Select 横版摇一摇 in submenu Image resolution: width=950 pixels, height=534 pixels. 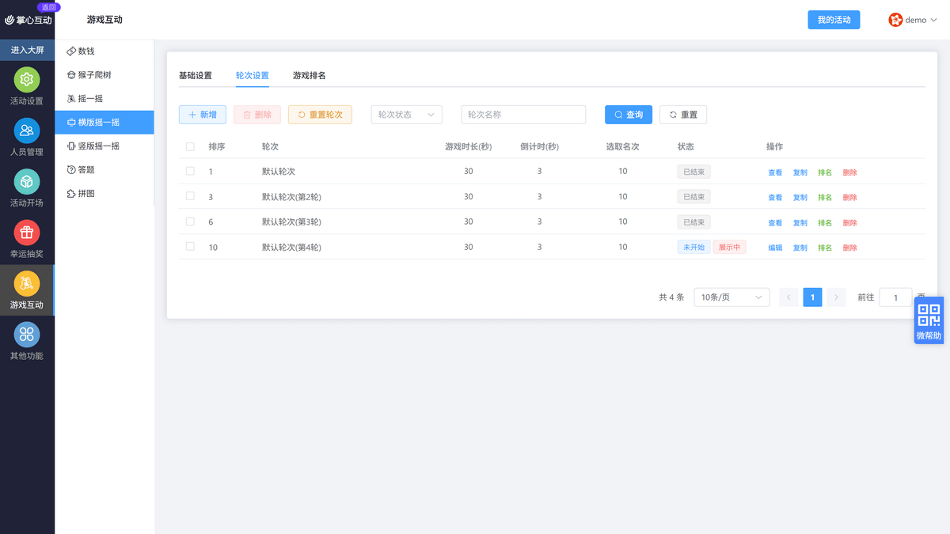tap(104, 123)
